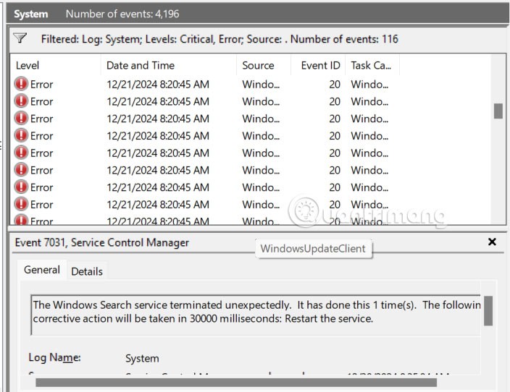Close the Event 7031 details pane

pos(492,242)
